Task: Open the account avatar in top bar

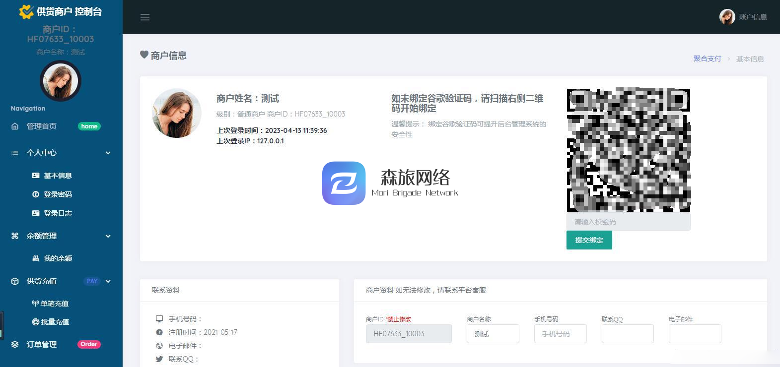Action: point(727,17)
